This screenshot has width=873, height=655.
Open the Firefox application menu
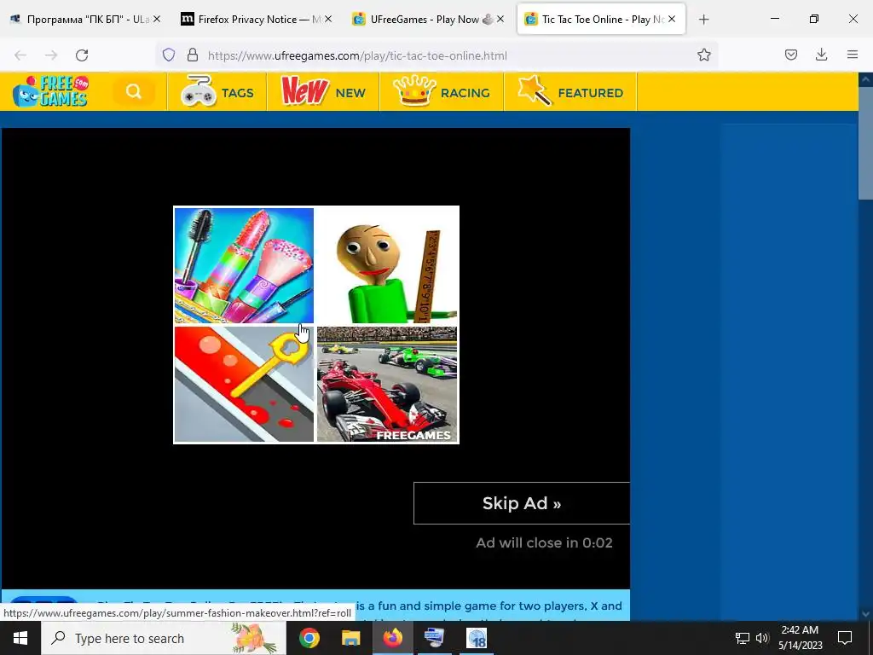(x=853, y=55)
